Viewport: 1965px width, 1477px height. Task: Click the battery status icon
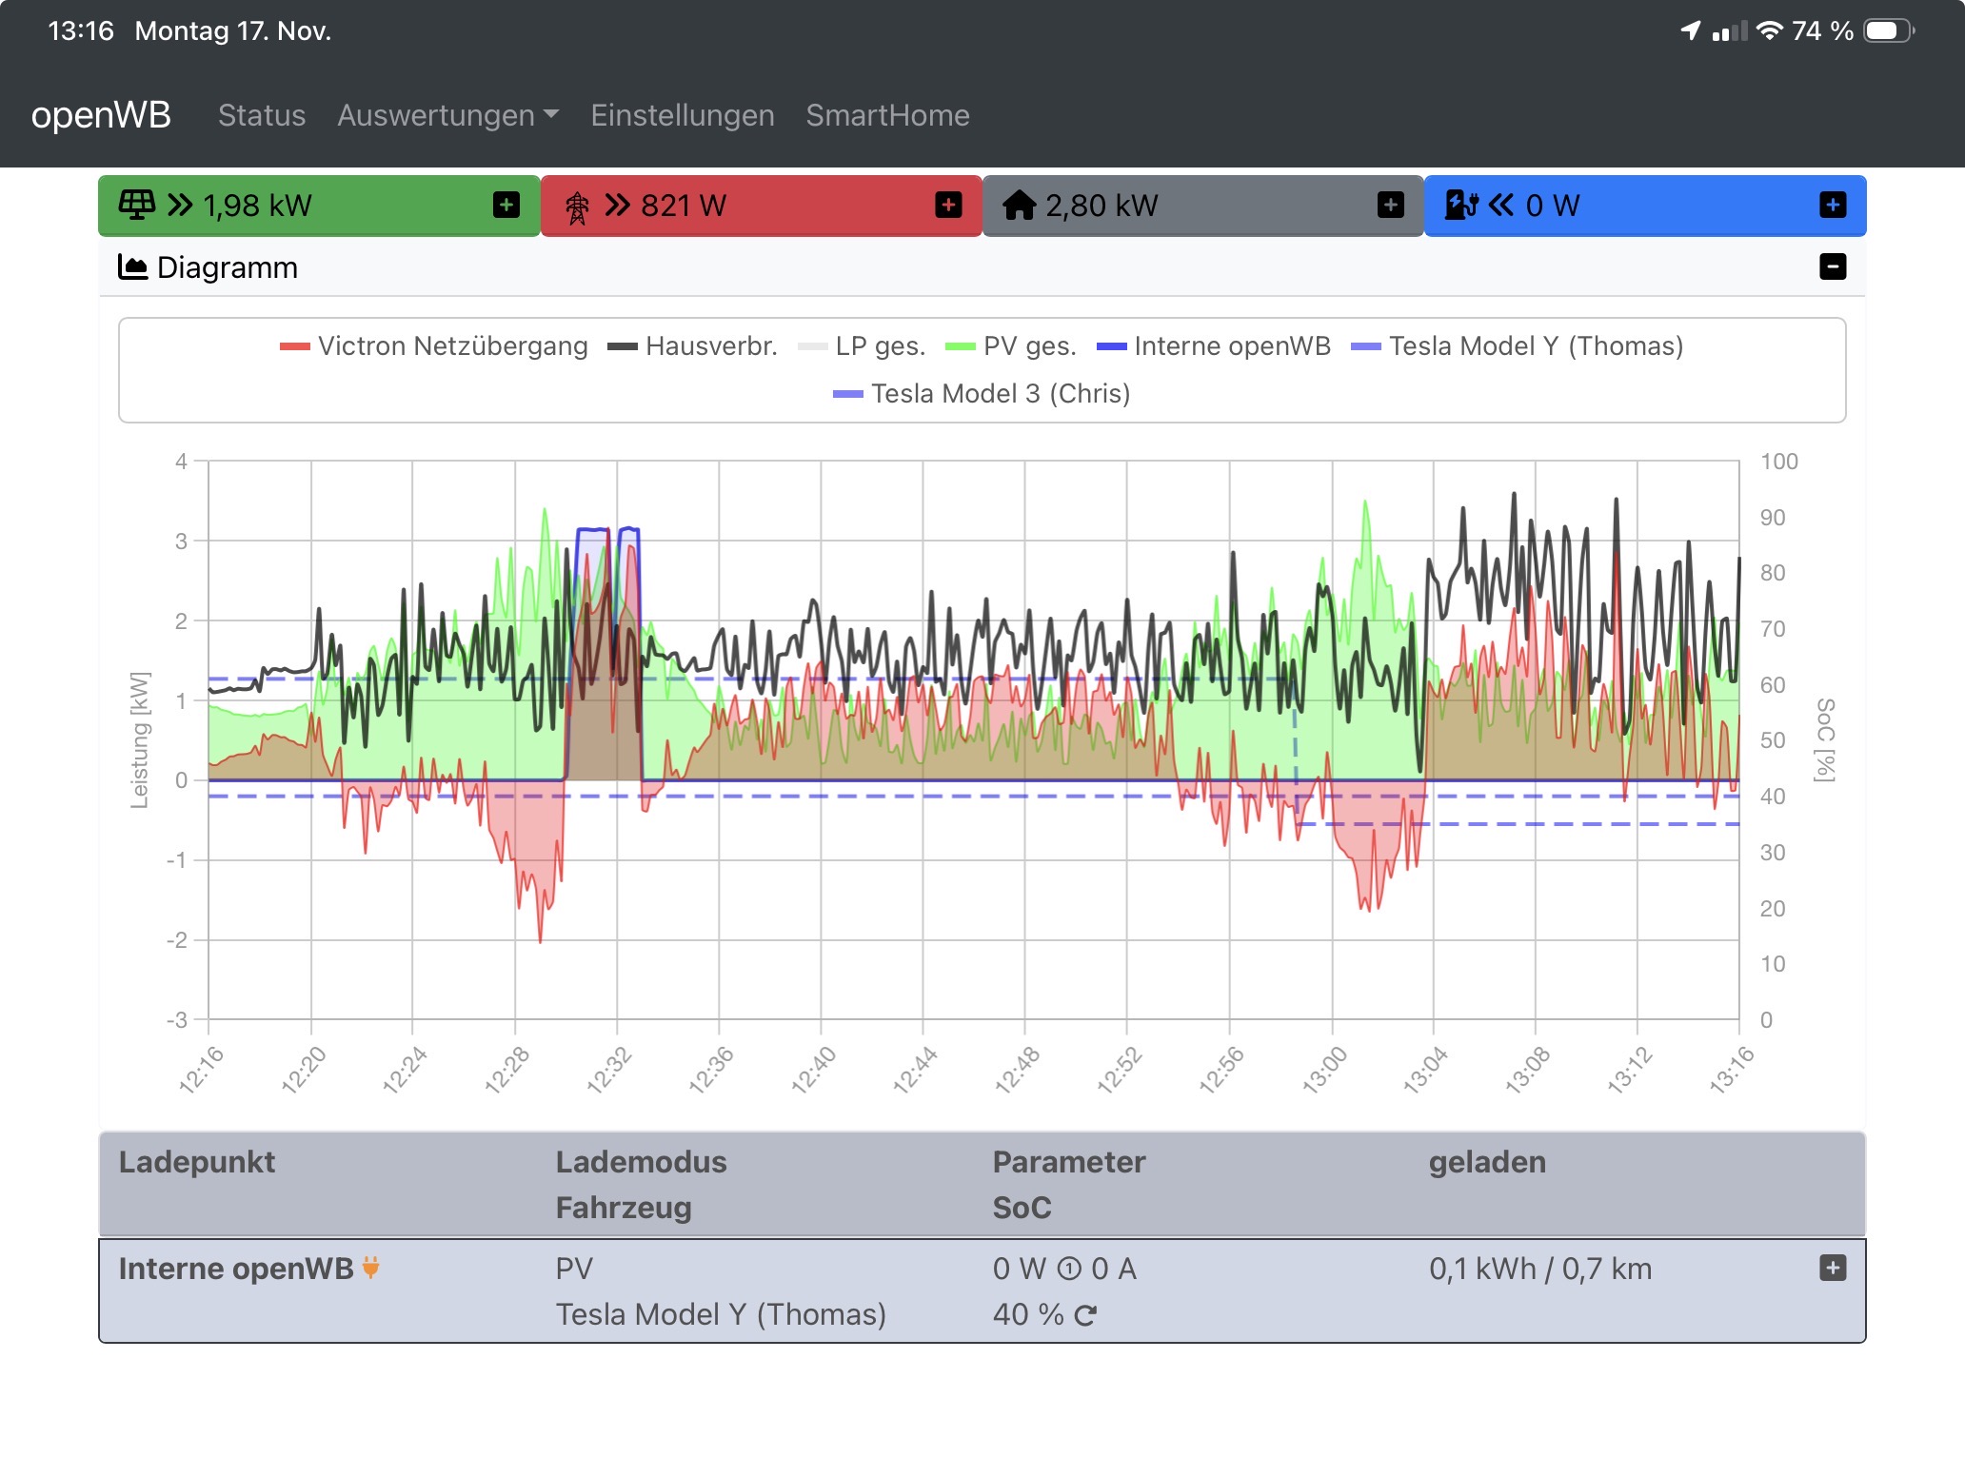(1888, 31)
